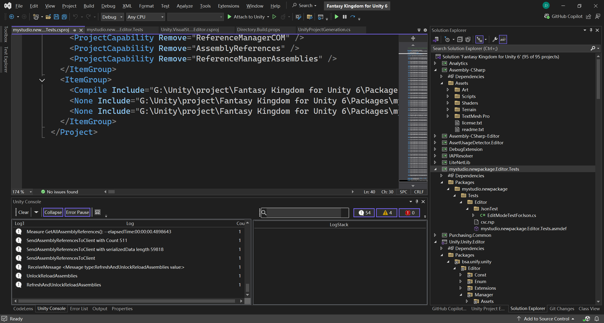Open the settings gear above the editor
604x323 pixels.
[425, 30]
